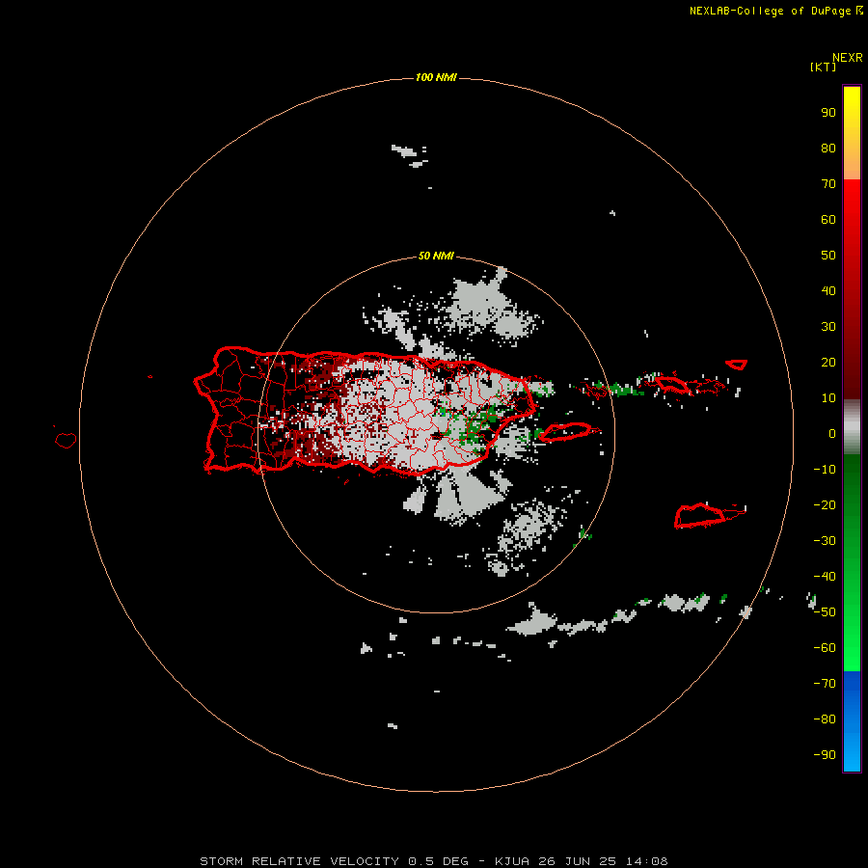
Task: Click the 50 value on velocity scale
Action: [x=828, y=256]
